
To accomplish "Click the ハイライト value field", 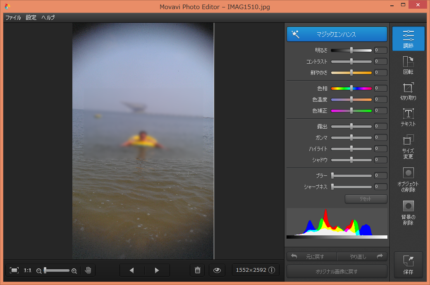I will click(381, 149).
